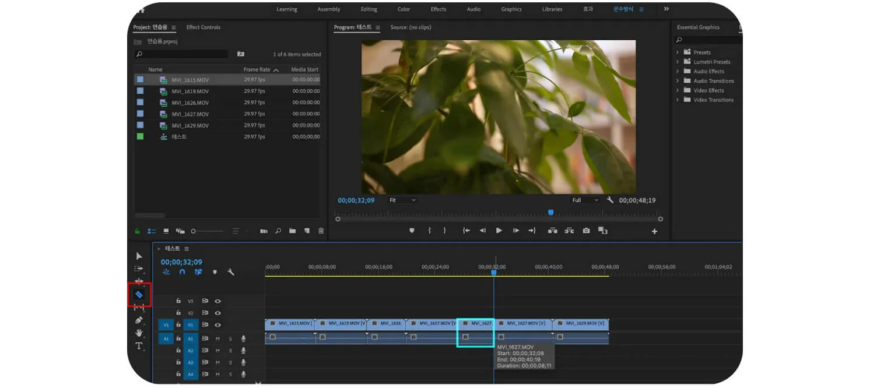The image size is (870, 388).
Task: Open Program monitor settings wrench
Action: (610, 200)
